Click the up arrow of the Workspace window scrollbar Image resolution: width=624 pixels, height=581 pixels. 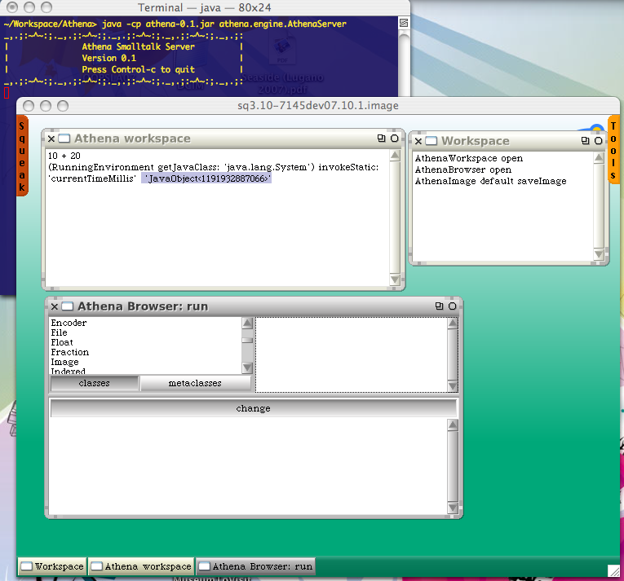599,158
